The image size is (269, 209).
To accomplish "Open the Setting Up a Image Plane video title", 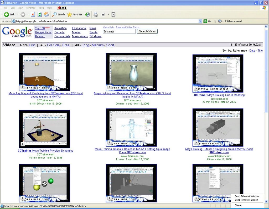I will click(132, 151).
